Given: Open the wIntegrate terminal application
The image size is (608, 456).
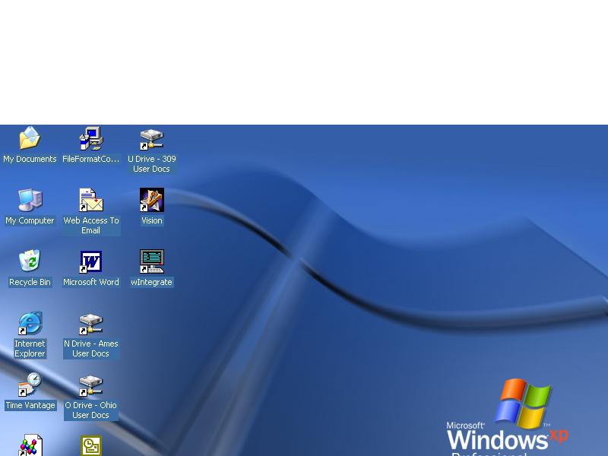Looking at the screenshot, I should coord(150,261).
